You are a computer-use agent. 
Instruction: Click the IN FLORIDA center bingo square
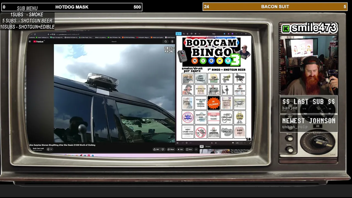point(214,103)
